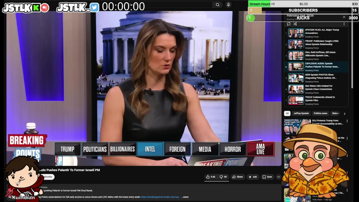Click the POLITICIANS segment tab in video
Viewport: 359px width, 202px height.
pyautogui.click(x=95, y=149)
